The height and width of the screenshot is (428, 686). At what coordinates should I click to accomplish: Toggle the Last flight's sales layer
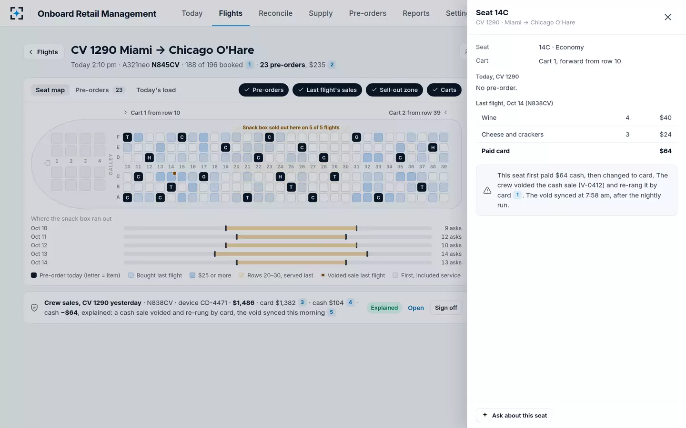pos(327,90)
